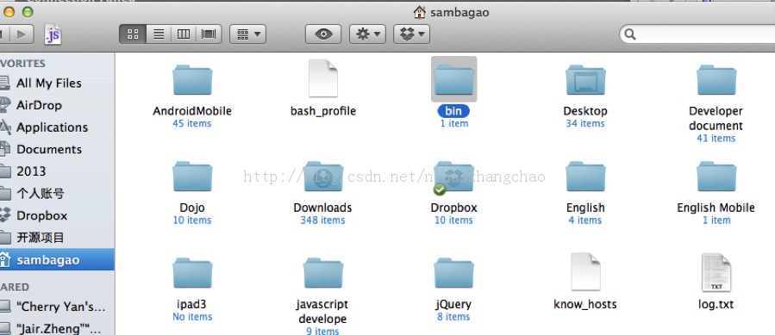Viewport: 775px width, 335px height.
Task: Select the know_hosts file icon
Action: click(x=585, y=272)
